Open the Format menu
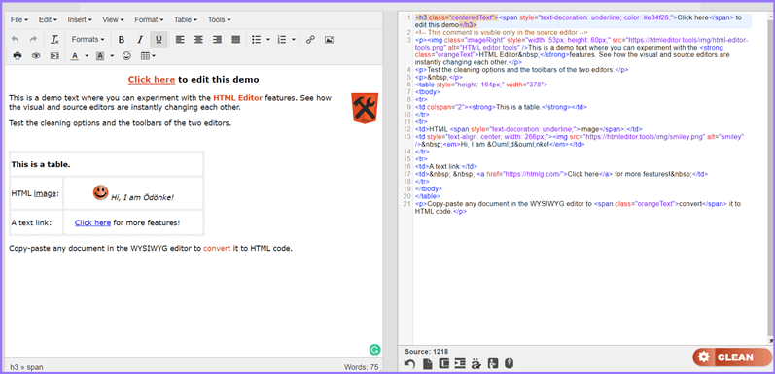 click(149, 19)
